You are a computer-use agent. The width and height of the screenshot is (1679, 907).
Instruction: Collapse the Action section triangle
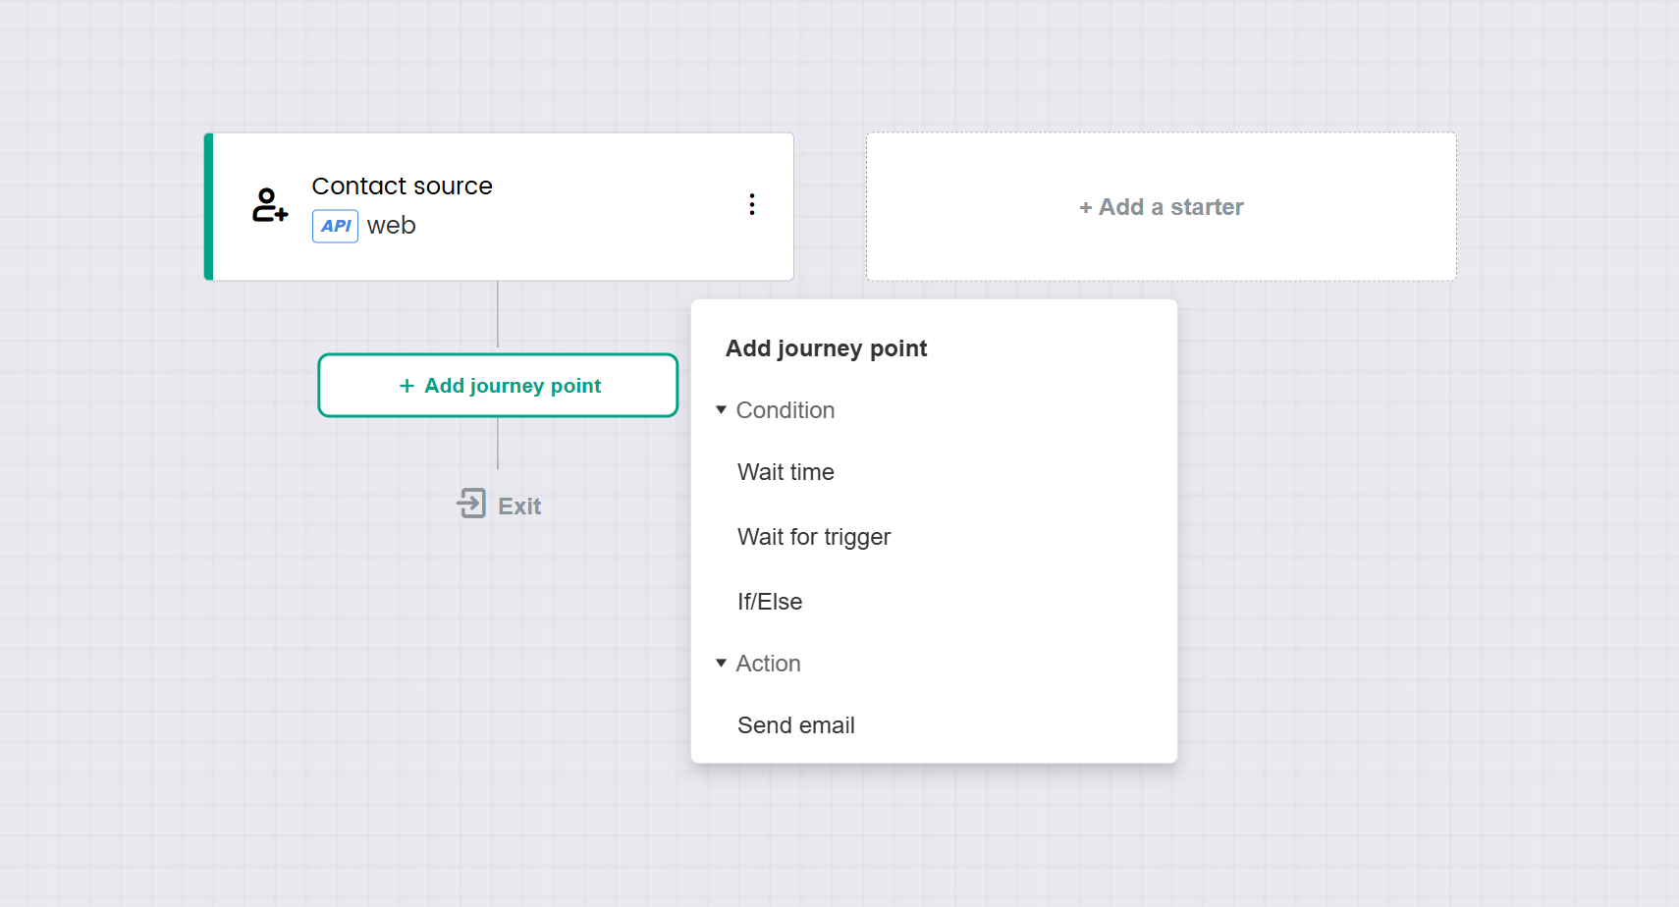(722, 664)
